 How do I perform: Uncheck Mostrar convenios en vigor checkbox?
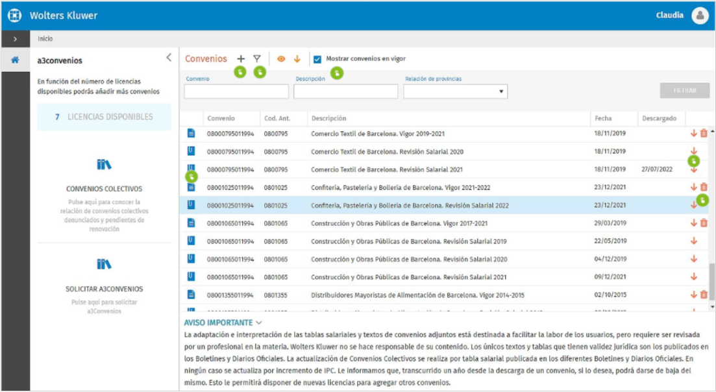(317, 59)
